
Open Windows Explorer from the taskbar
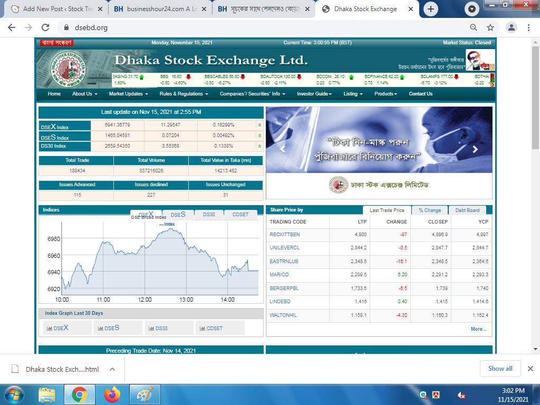pos(47,394)
